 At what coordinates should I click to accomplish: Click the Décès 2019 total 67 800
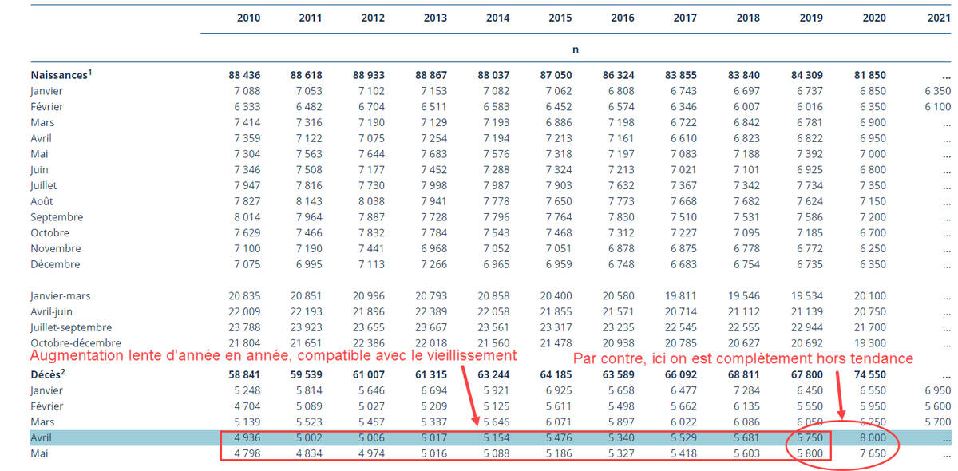pos(807,374)
